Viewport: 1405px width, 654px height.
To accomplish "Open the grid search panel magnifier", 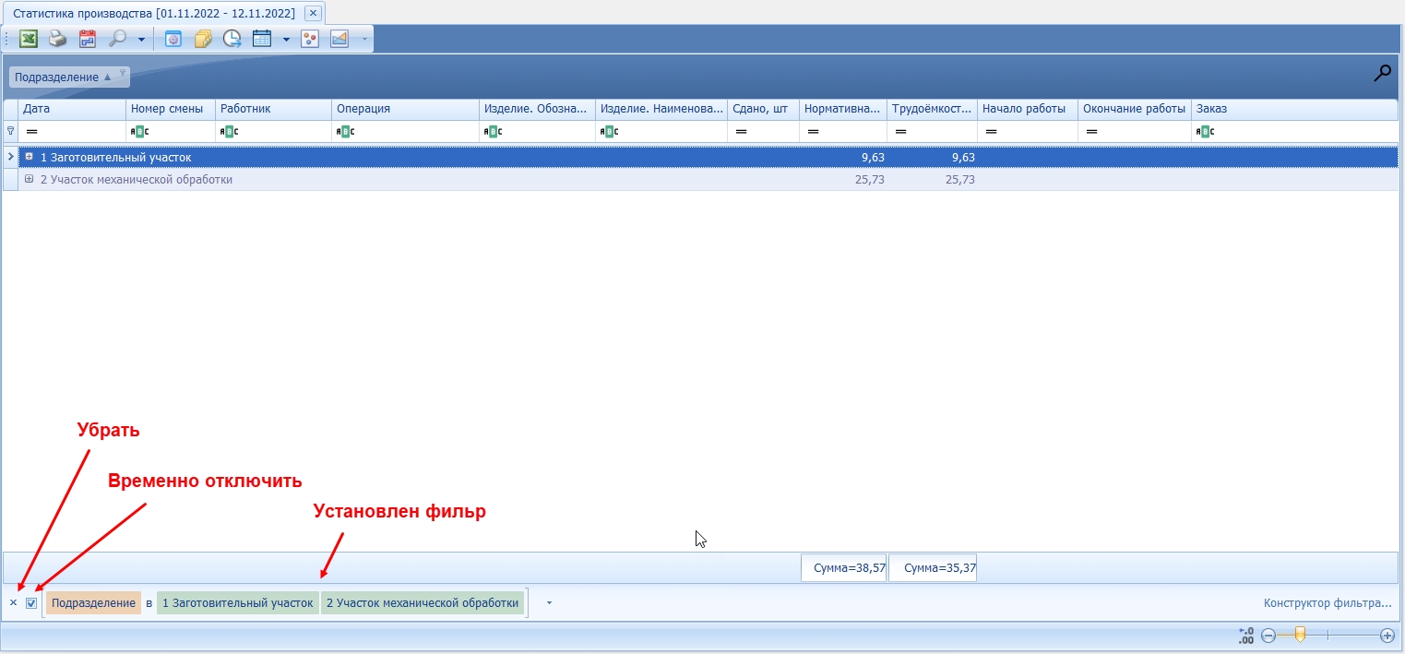I will 1382,74.
